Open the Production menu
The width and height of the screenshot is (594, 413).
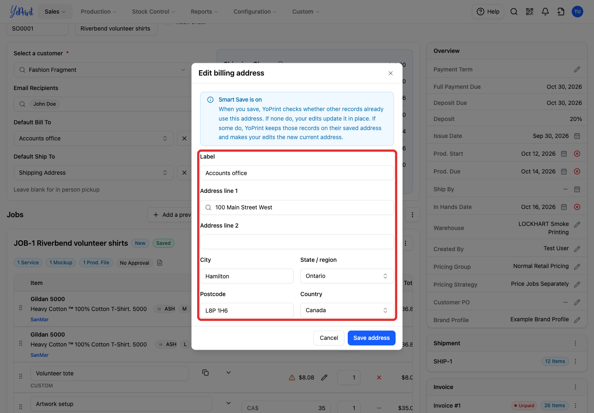[99, 12]
